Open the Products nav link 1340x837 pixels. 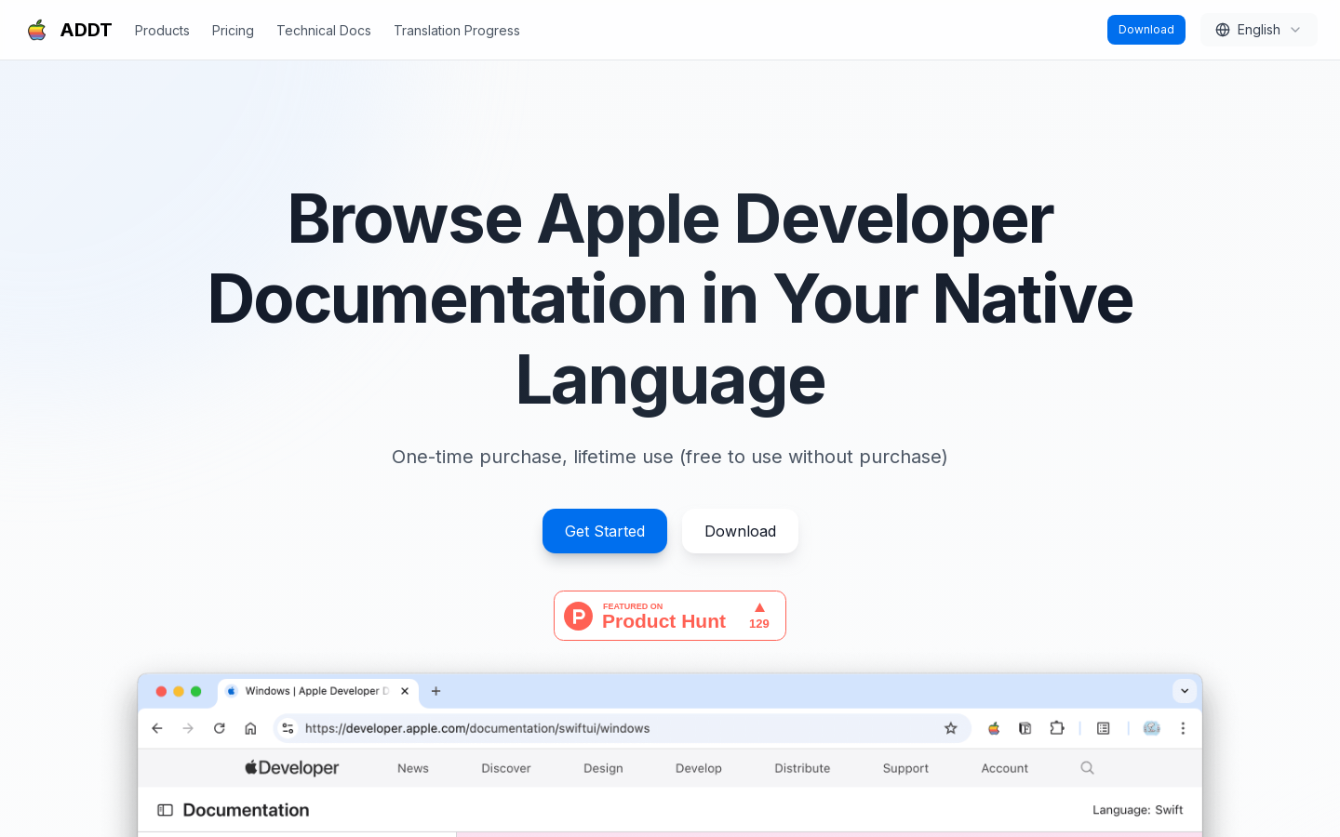point(162,31)
